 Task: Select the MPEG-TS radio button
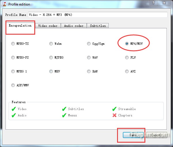pyautogui.click(x=13, y=44)
